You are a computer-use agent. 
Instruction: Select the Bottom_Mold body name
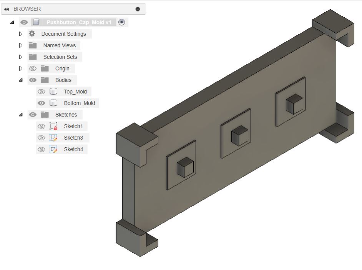click(80, 103)
